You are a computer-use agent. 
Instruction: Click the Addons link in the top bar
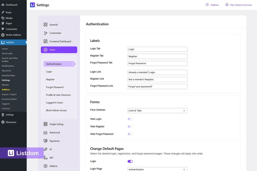212,5
